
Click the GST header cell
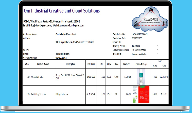(160, 61)
